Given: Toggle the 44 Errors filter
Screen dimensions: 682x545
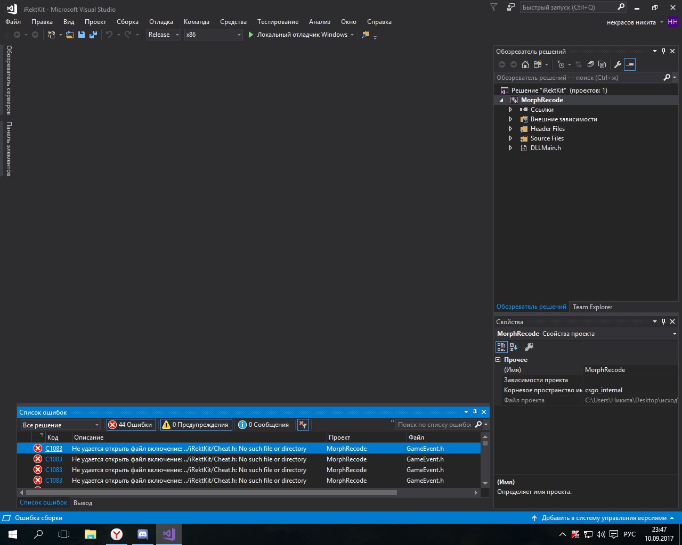Looking at the screenshot, I should (x=131, y=425).
